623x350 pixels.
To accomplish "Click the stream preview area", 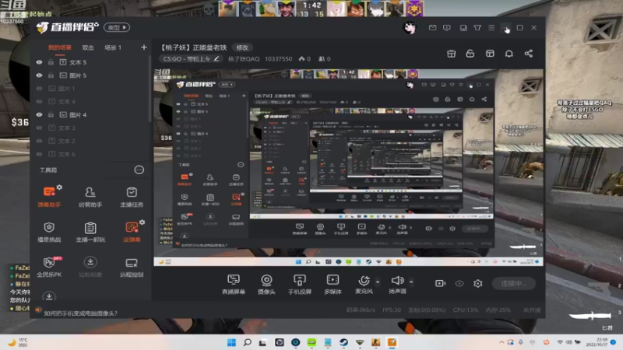I will click(348, 167).
